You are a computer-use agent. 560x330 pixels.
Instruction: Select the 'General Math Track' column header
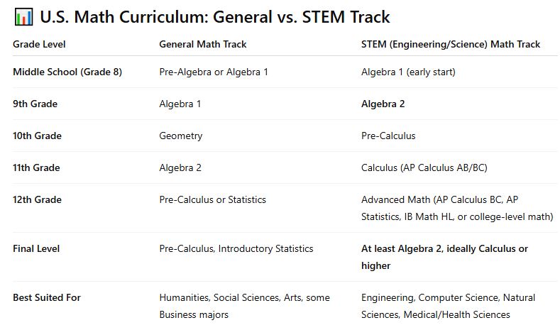[203, 44]
